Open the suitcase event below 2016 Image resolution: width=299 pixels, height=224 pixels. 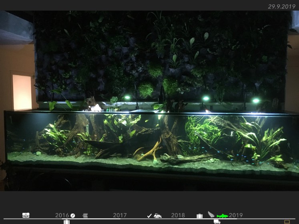click(66, 222)
